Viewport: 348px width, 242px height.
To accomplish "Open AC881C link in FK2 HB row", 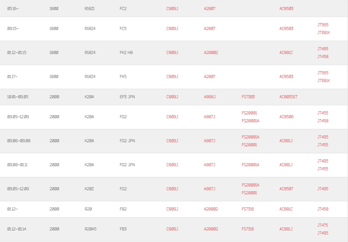I will pos(286,53).
